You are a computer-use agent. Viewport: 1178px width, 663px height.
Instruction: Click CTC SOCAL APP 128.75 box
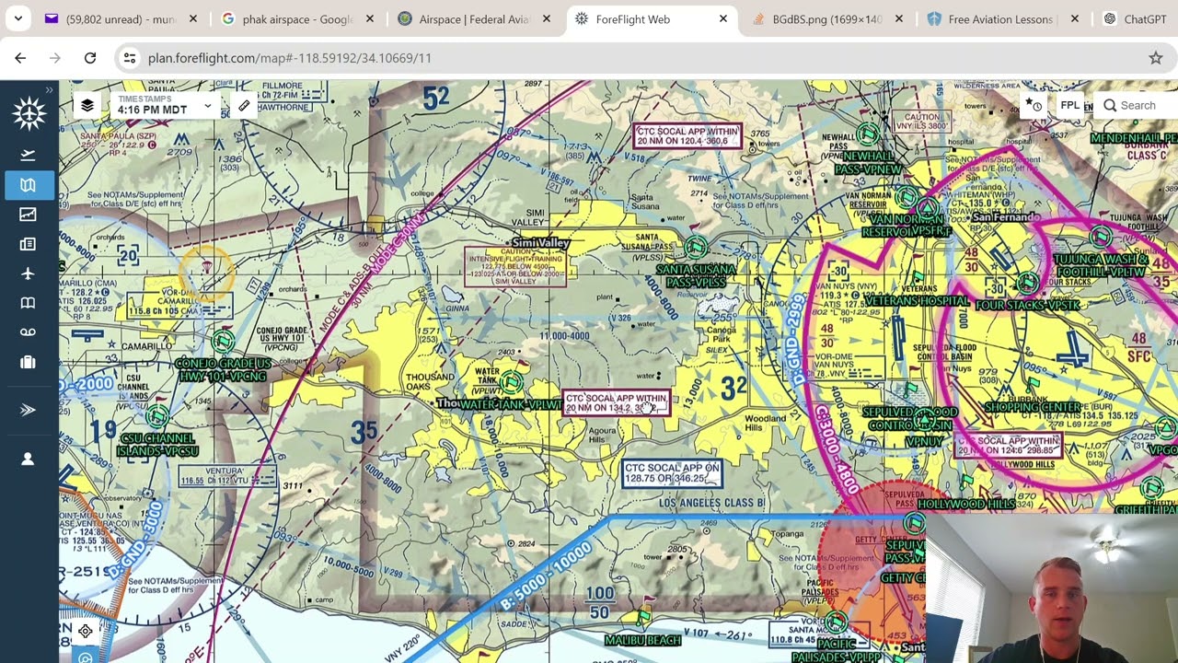[672, 473]
